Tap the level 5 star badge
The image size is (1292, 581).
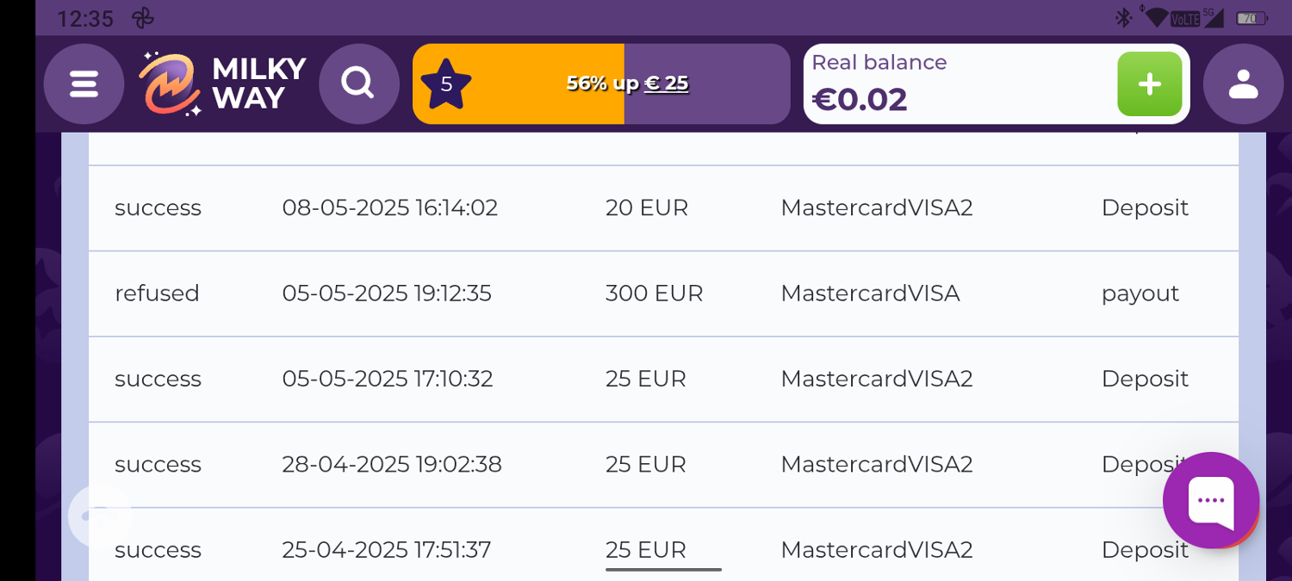pos(446,83)
